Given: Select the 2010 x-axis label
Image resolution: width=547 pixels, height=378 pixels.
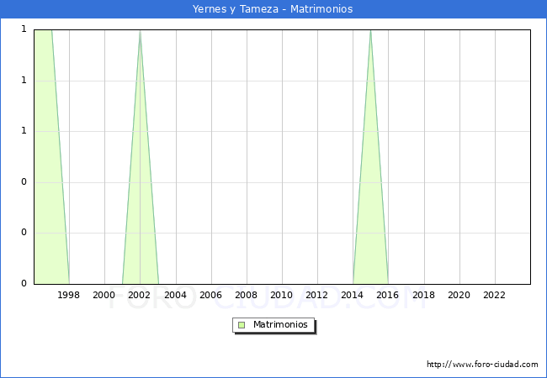Looking at the screenshot, I should tap(282, 295).
